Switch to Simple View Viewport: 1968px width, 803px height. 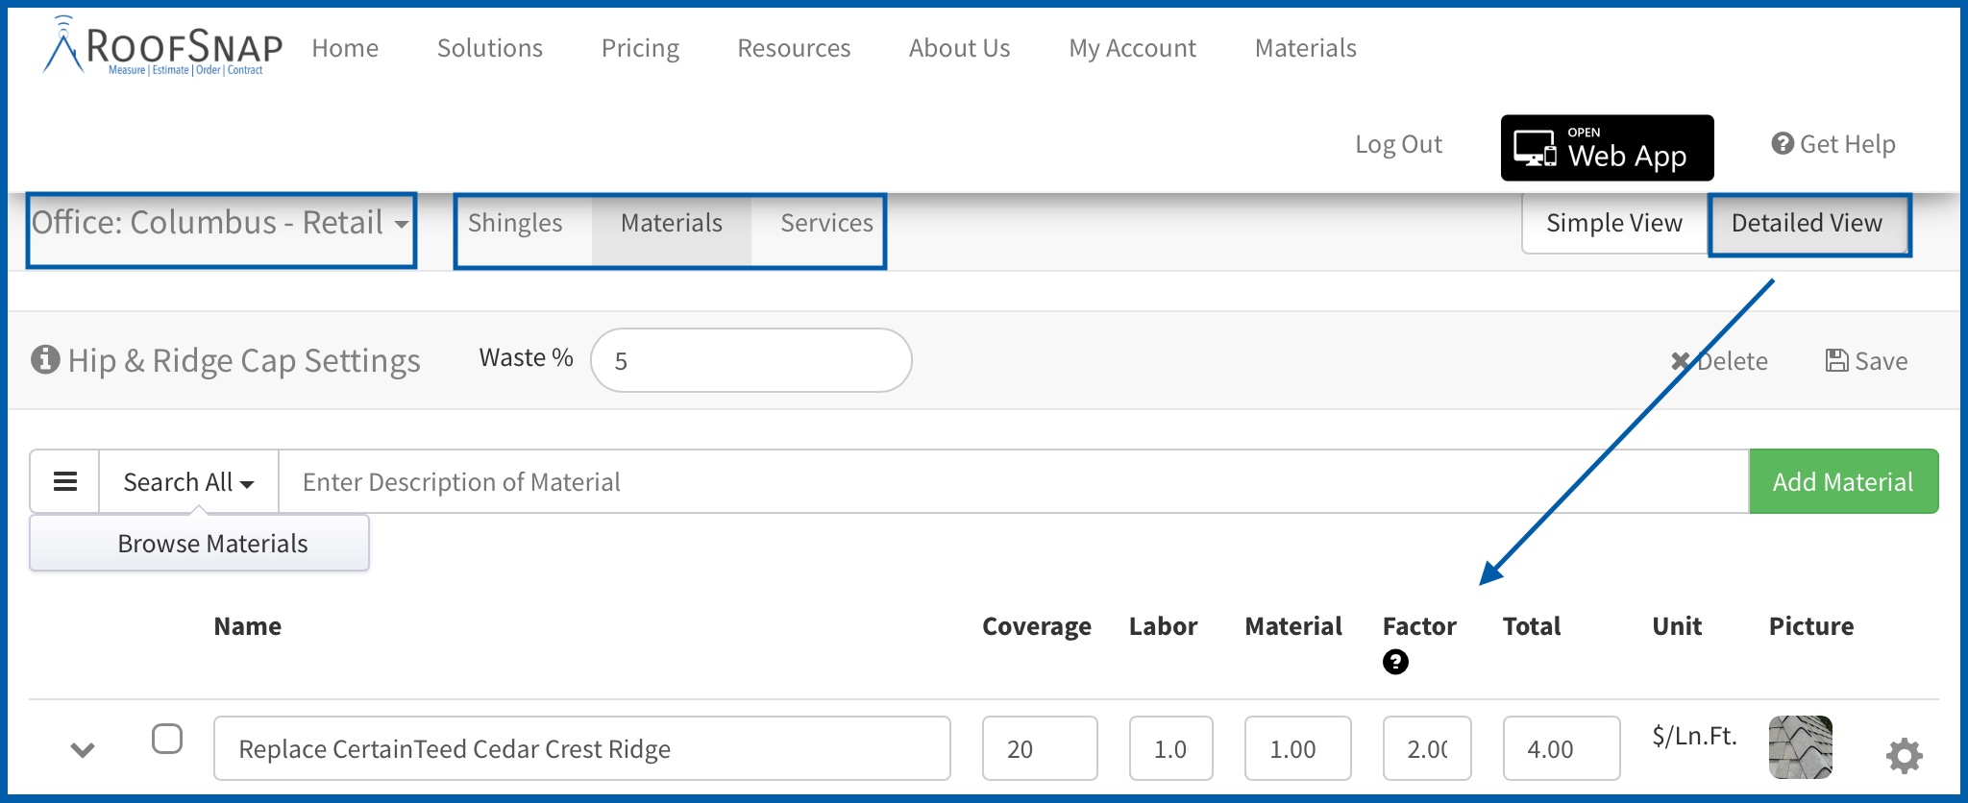1614,223
